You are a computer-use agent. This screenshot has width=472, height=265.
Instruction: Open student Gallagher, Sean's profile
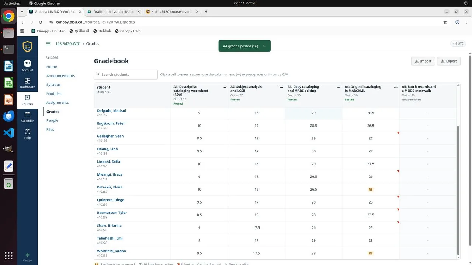coord(110,136)
